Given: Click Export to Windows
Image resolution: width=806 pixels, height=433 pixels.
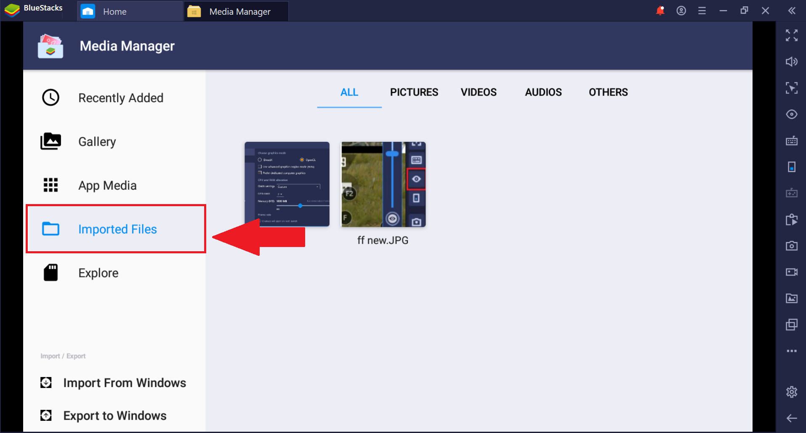Looking at the screenshot, I should point(104,415).
